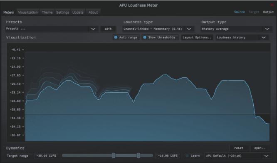Select the Output signal view
277x163 pixels.
(268, 12)
